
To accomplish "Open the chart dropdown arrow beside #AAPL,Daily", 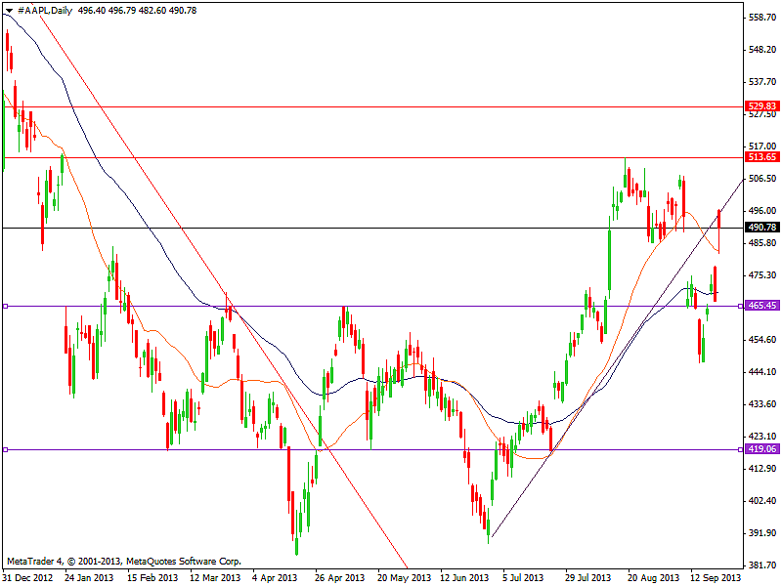I will tap(9, 10).
